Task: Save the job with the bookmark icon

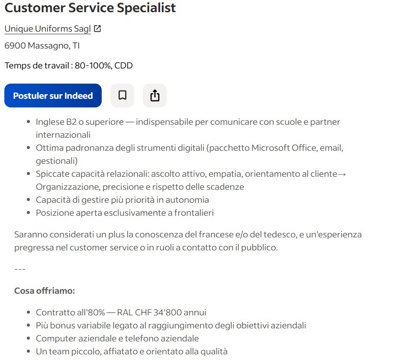Action: [x=122, y=95]
